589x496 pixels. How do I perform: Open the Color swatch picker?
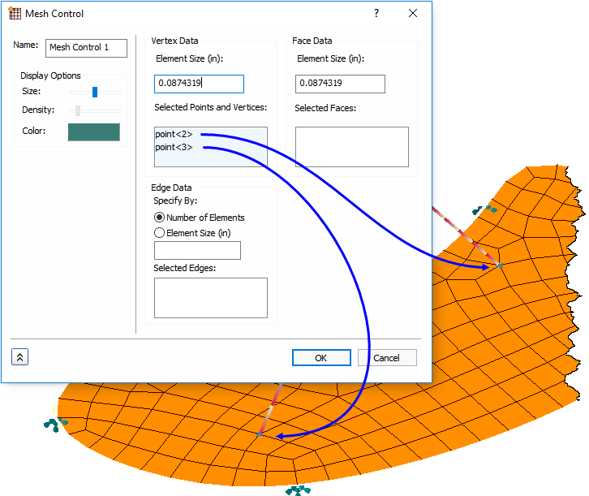tap(93, 132)
